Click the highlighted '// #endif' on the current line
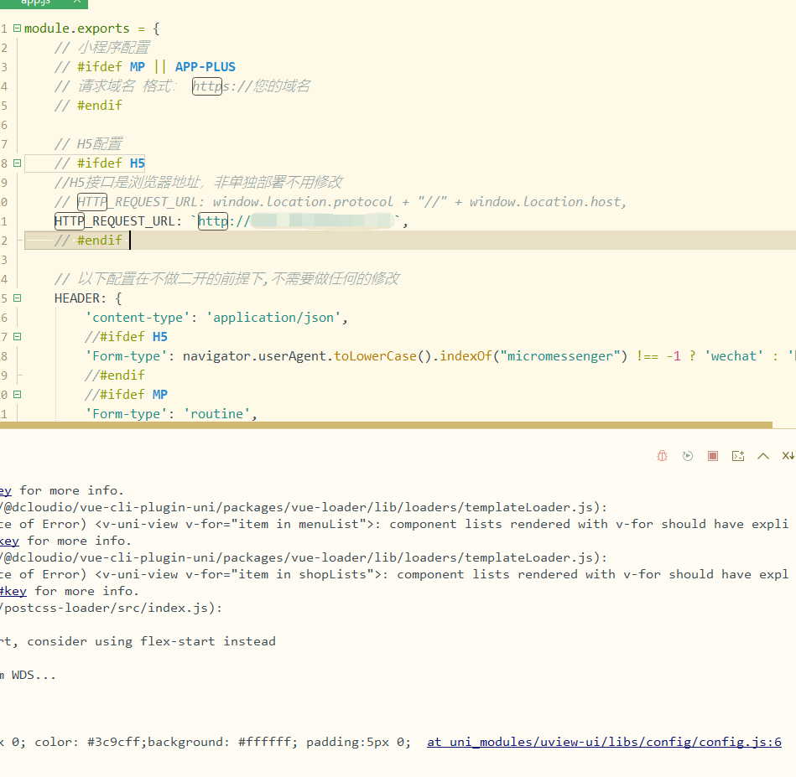Screen dimensions: 796x777 (88, 241)
